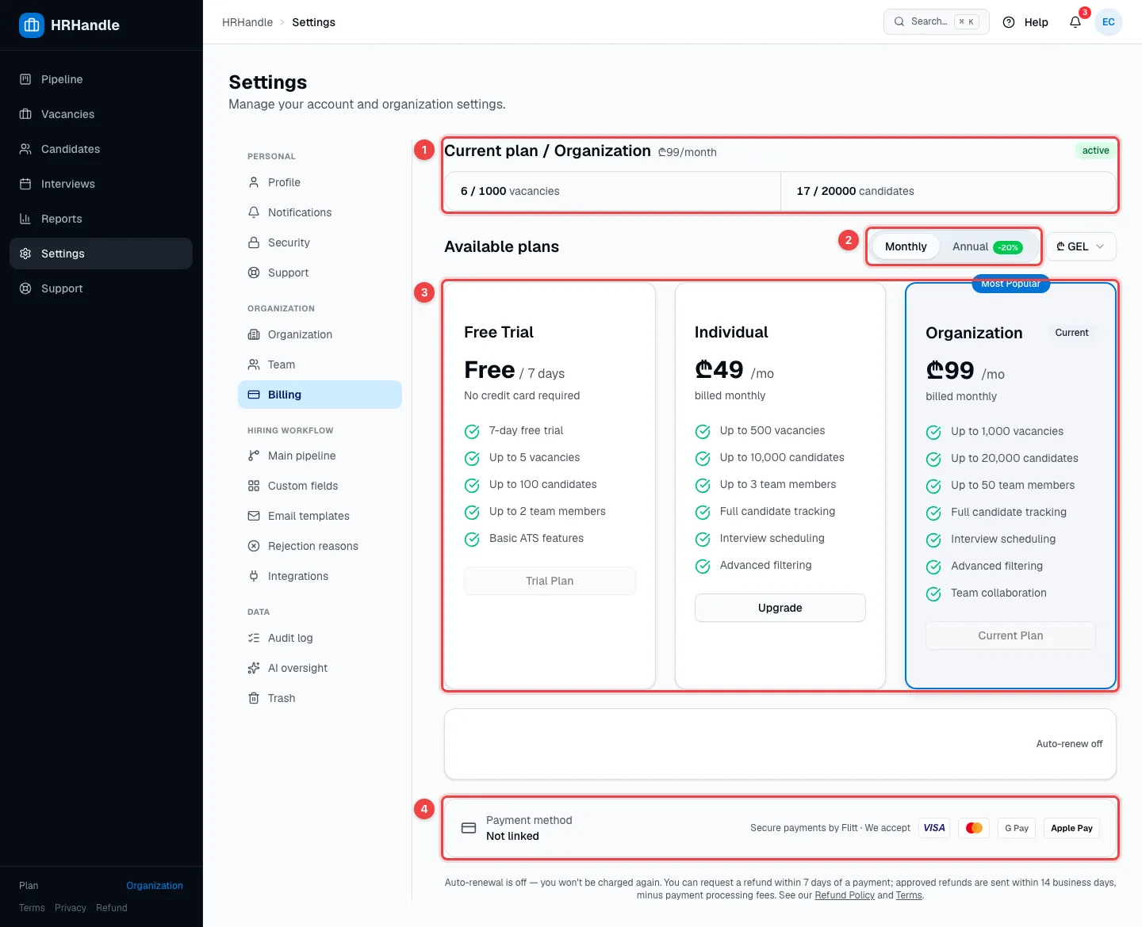Open the Team settings page
The width and height of the screenshot is (1142, 927).
(320, 364)
